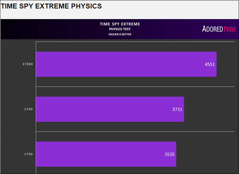239x174 pixels.
Task: Click the red slashes in AdoredTV logo
Action: point(232,29)
